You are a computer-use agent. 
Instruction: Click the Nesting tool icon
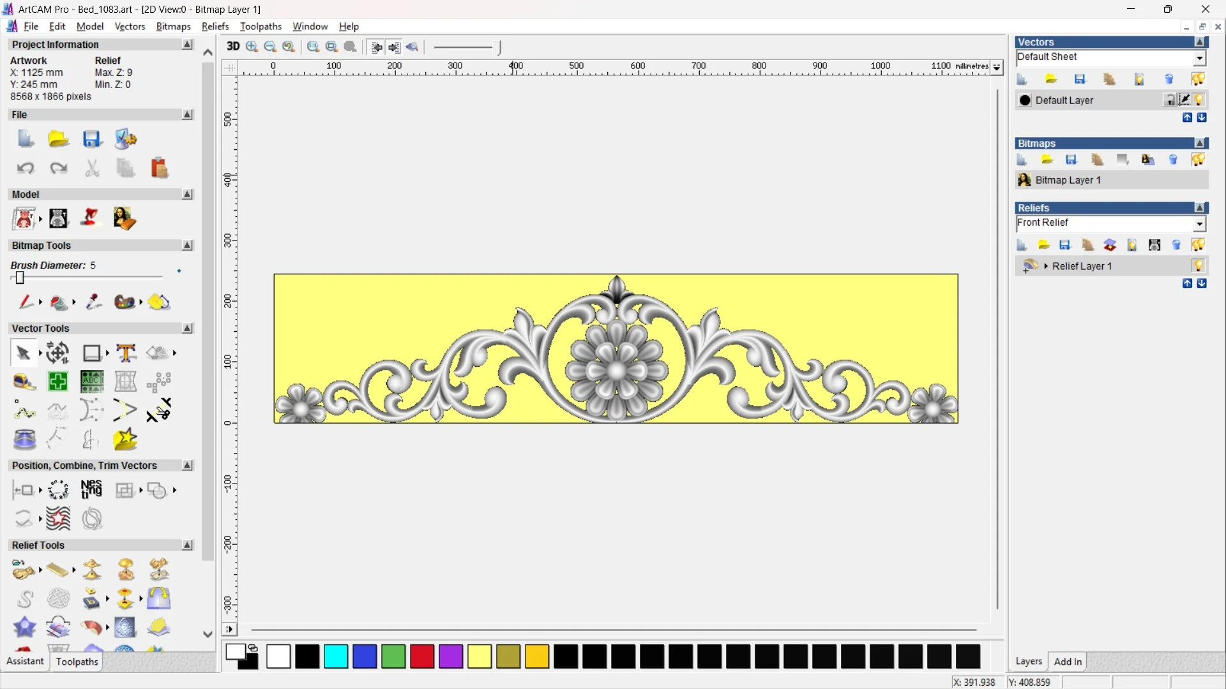click(91, 490)
